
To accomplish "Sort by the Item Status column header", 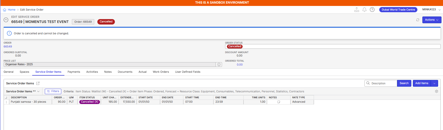I will click(x=89, y=98).
